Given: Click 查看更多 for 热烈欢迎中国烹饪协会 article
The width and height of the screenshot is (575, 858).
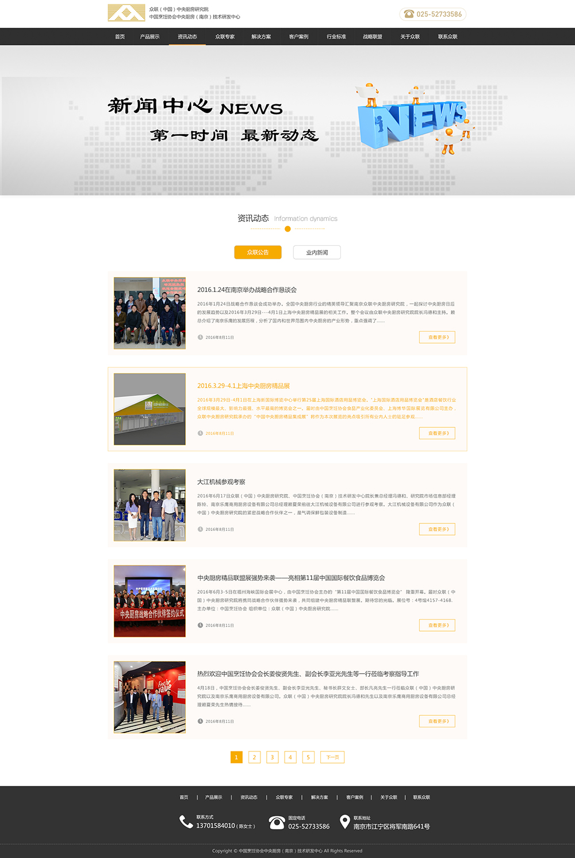Looking at the screenshot, I should coord(438,721).
